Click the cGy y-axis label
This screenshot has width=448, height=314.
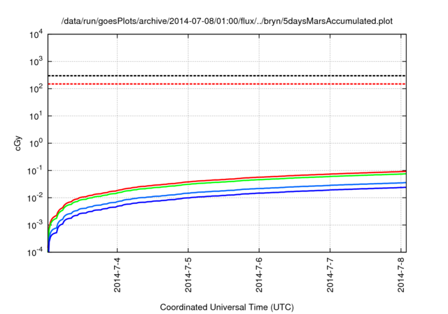click(17, 144)
